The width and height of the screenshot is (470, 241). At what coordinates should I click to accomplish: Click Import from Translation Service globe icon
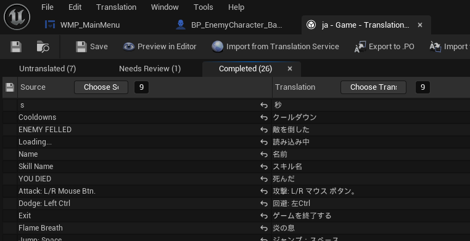pos(217,47)
